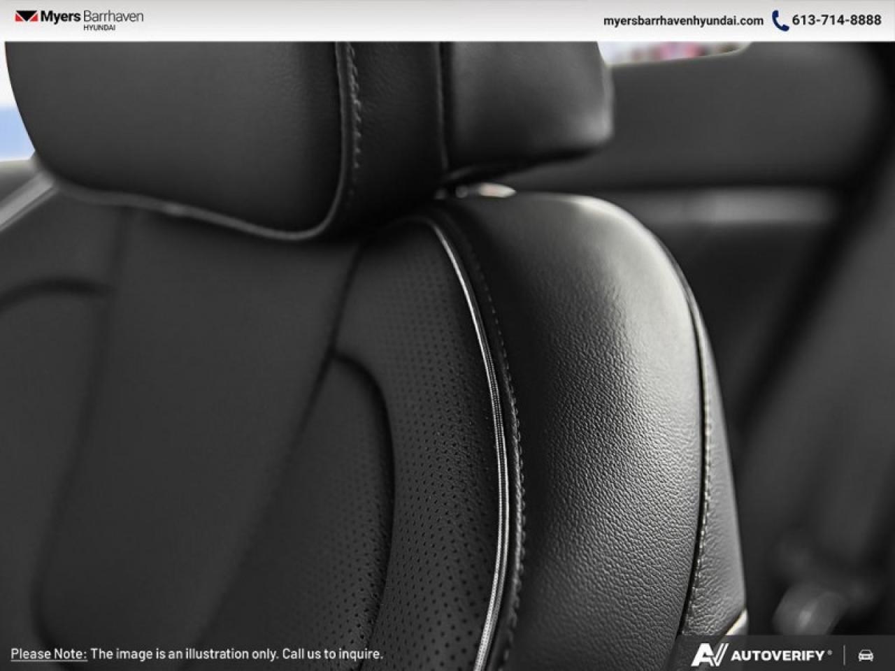The image size is (895, 671).
Task: Select the main vehicle interior image
Action: pos(447,349)
